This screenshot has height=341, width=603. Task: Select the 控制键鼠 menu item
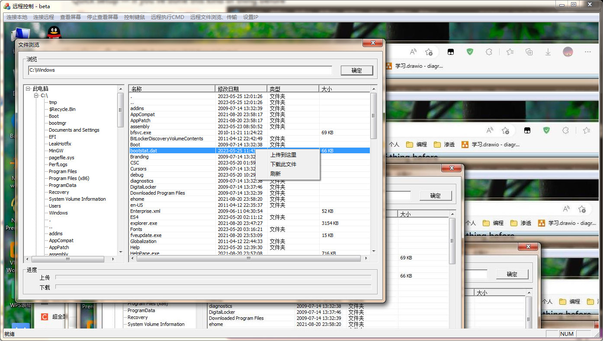click(135, 17)
